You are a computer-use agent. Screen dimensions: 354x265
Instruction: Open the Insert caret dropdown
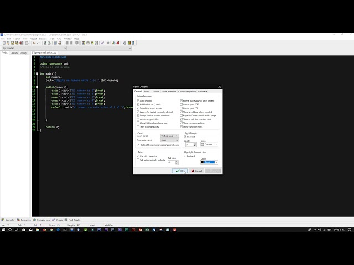170,136
